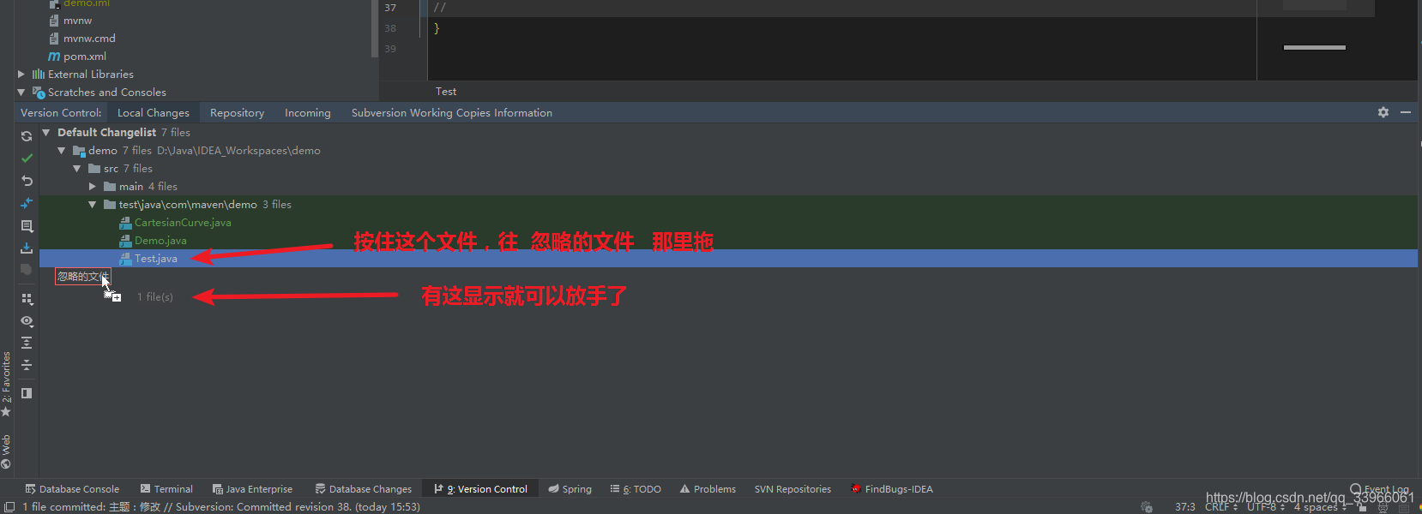Click the Collapse All icon
The image size is (1422, 514).
[27, 365]
